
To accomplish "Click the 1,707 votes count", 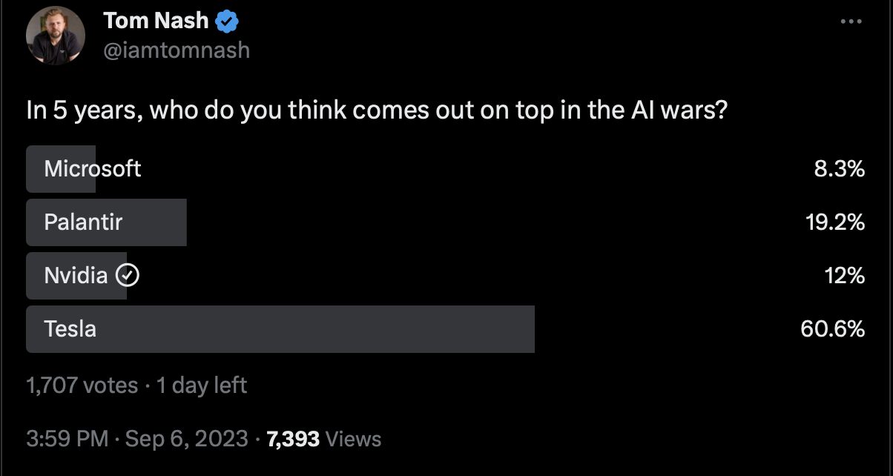I will point(82,386).
